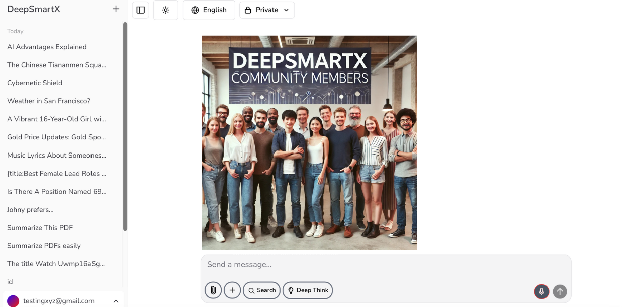Attach a file with paperclip icon
This screenshot has width=637, height=307.
tap(213, 290)
